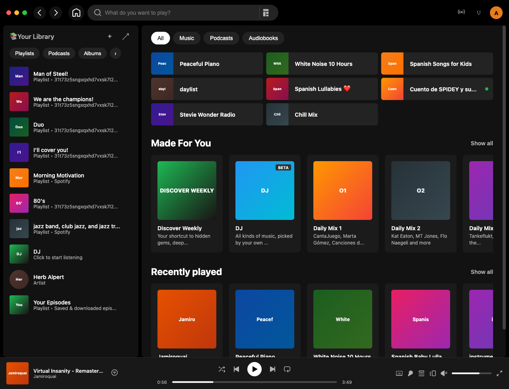Open the Now Playing view panel
Viewport: 509px width, 389px height.
(399, 373)
